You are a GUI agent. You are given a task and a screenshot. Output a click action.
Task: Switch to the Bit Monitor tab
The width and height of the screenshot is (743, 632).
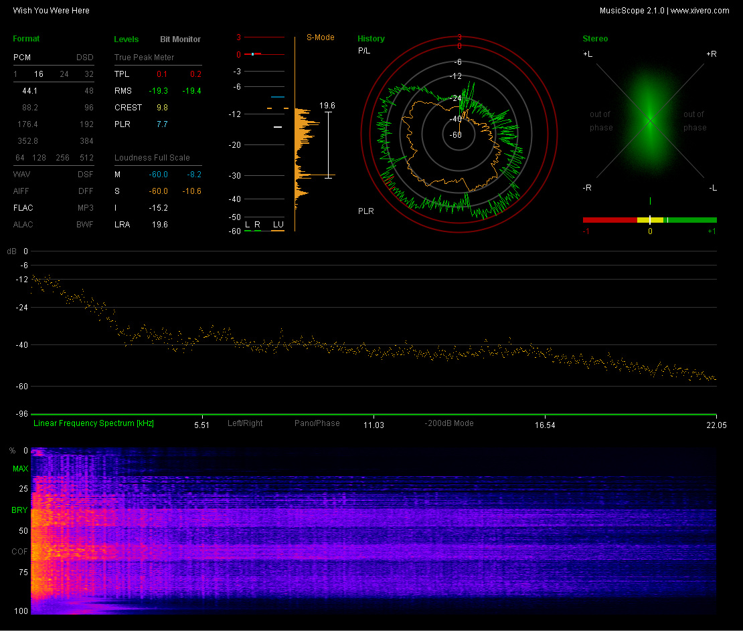[x=180, y=39]
